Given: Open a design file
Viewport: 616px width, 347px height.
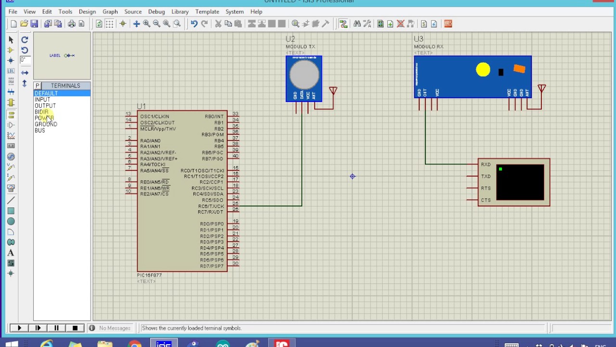Looking at the screenshot, I should (24, 24).
